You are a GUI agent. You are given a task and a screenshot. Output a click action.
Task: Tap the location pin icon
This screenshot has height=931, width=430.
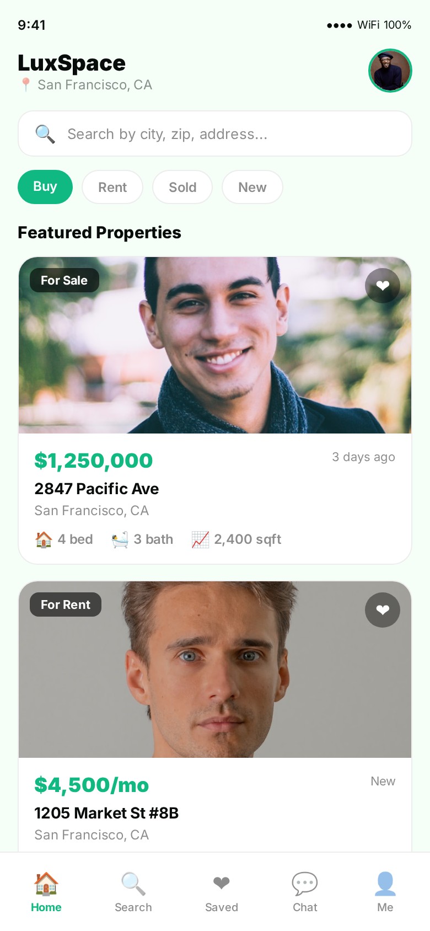(25, 85)
